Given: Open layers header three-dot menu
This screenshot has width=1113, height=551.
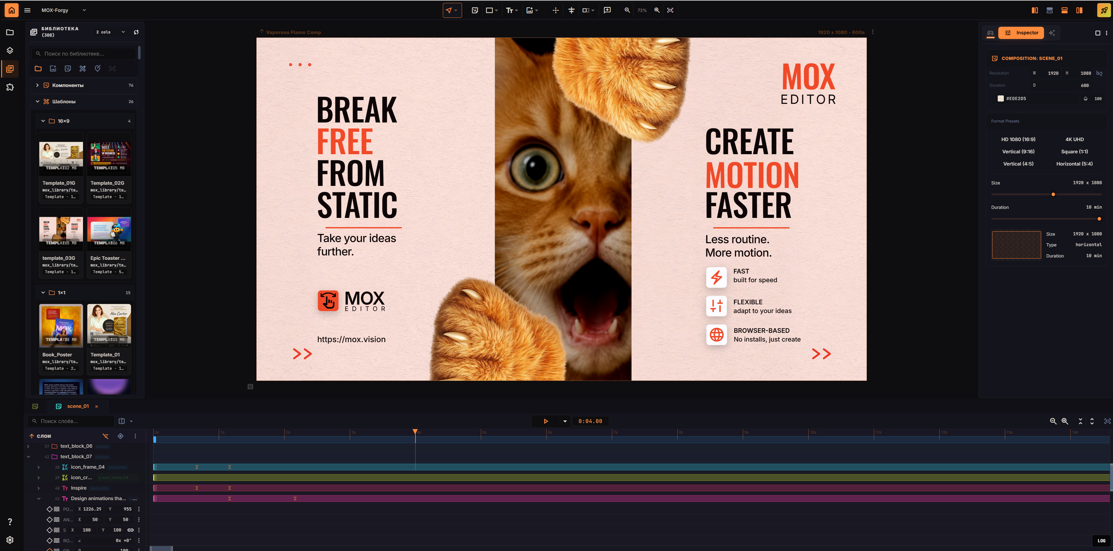Looking at the screenshot, I should [x=135, y=436].
